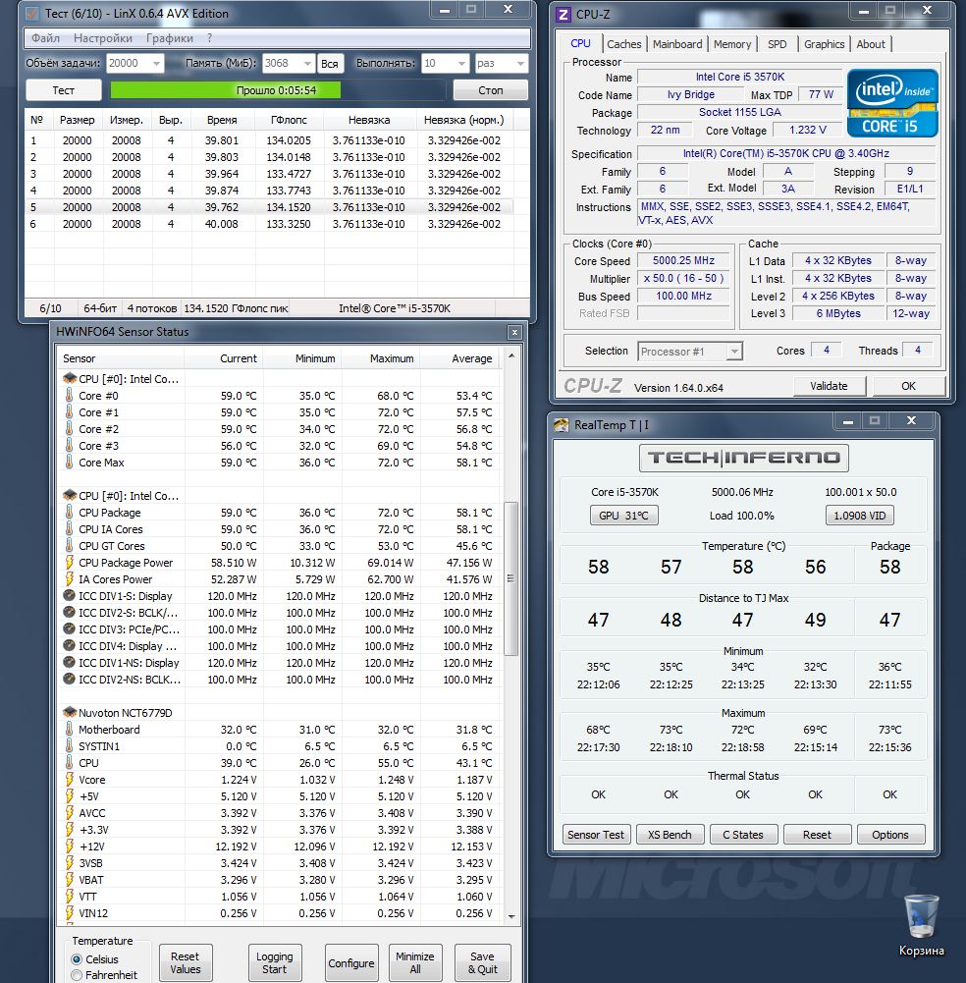The width and height of the screenshot is (966, 983).
Task: Open the Выполнять count dropdown
Action: pos(461,63)
